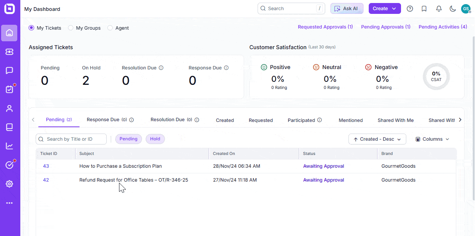Open the Approvals circle-check sidebar icon
The image size is (475, 236).
click(x=9, y=165)
